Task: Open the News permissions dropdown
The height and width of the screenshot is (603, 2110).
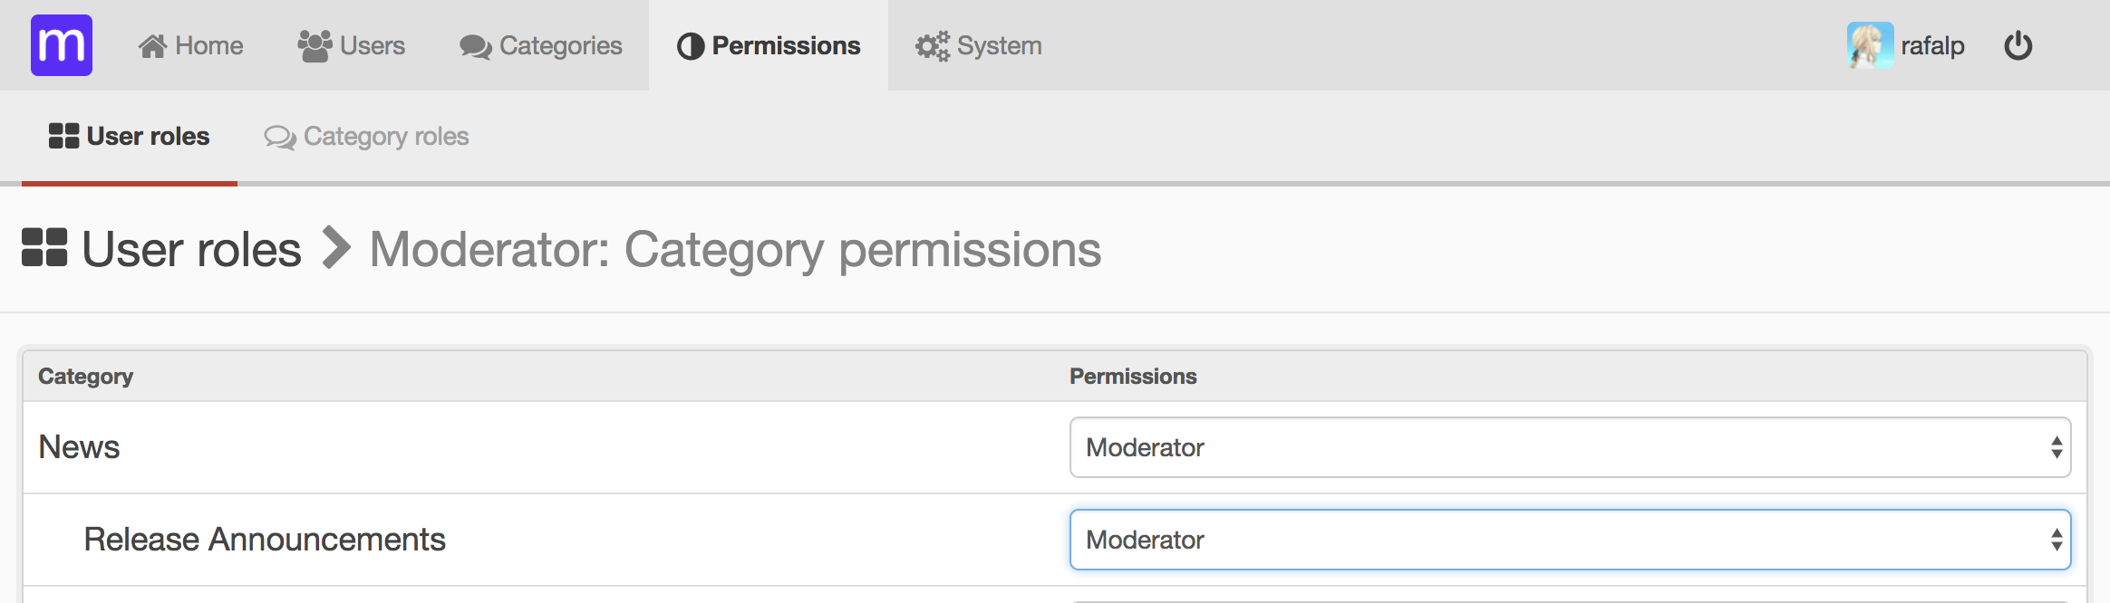Action: tap(1569, 447)
